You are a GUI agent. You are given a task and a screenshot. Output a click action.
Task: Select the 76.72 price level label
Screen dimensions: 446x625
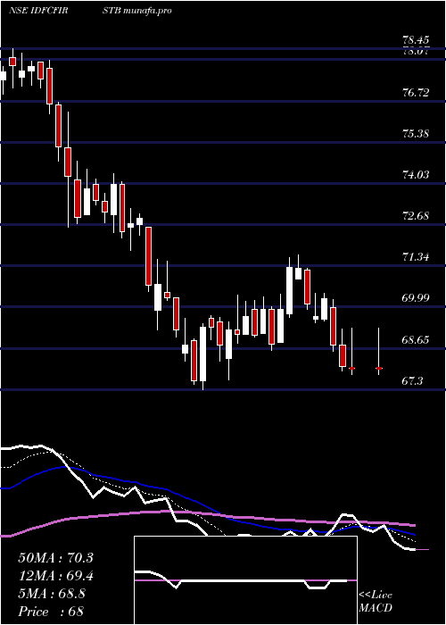[x=416, y=93]
